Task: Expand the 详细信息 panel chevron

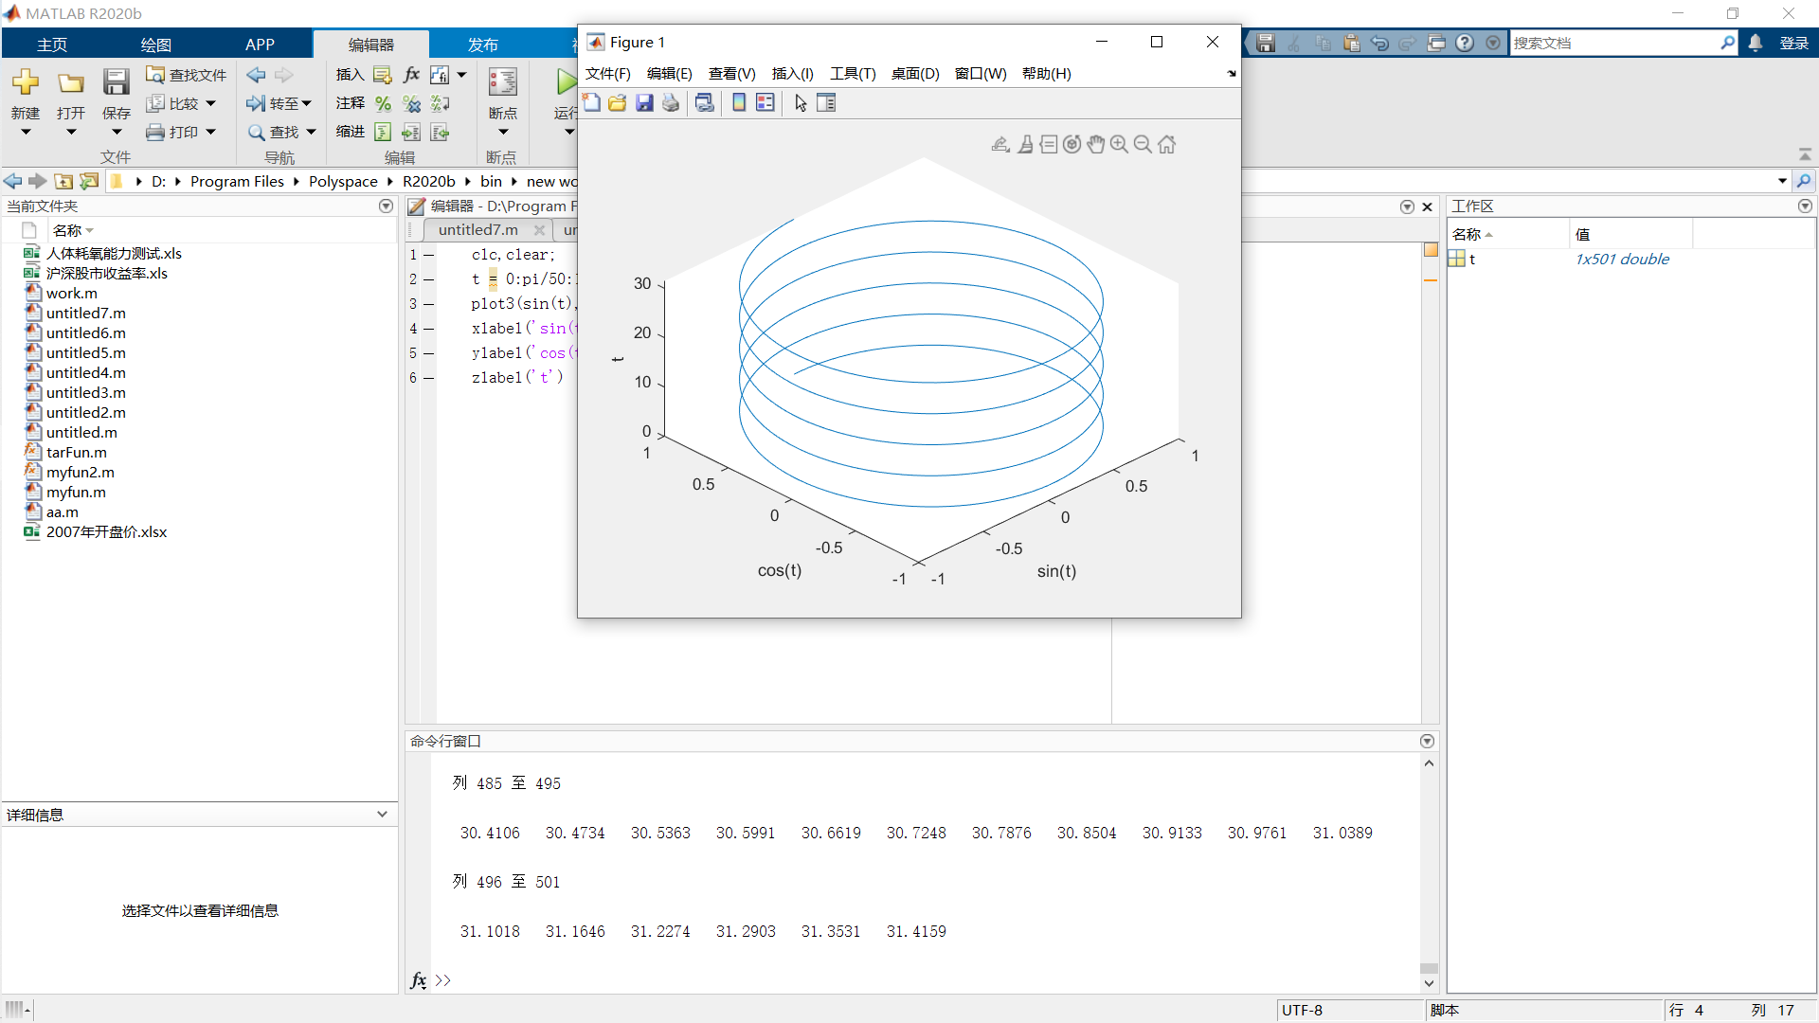Action: 382,815
